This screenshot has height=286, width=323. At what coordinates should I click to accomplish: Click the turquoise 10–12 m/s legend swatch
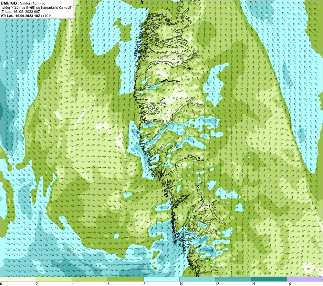coord(197,279)
